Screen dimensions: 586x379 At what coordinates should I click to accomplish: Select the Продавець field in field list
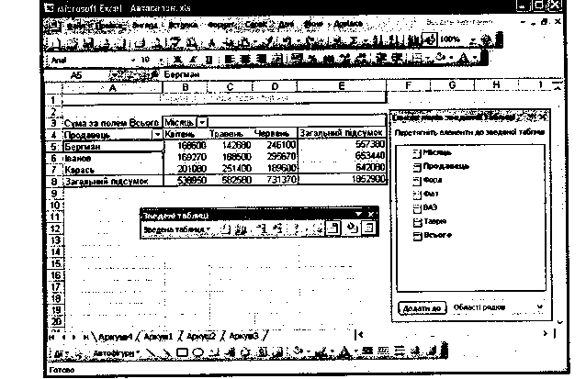pos(441,166)
